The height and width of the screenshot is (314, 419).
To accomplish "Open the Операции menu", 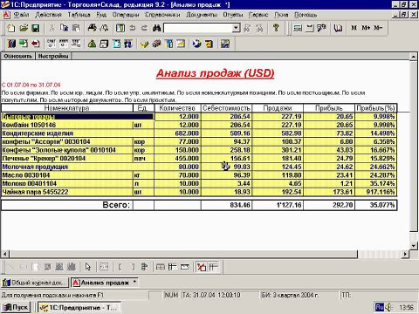I will (x=126, y=14).
